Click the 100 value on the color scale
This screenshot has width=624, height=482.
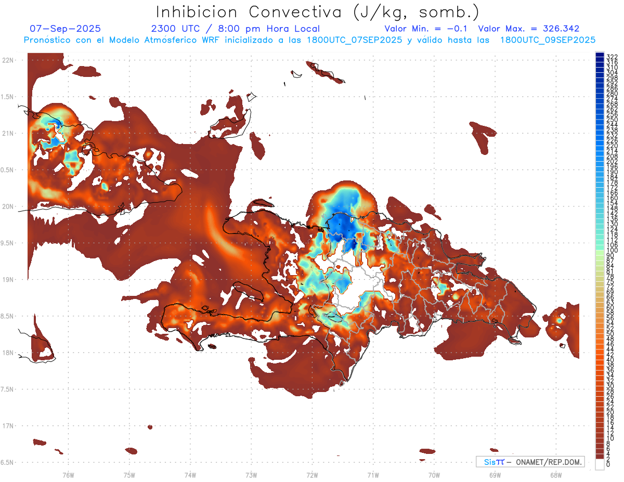point(612,251)
